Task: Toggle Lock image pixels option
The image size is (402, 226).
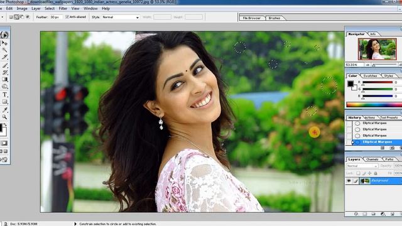Action: coord(364,173)
